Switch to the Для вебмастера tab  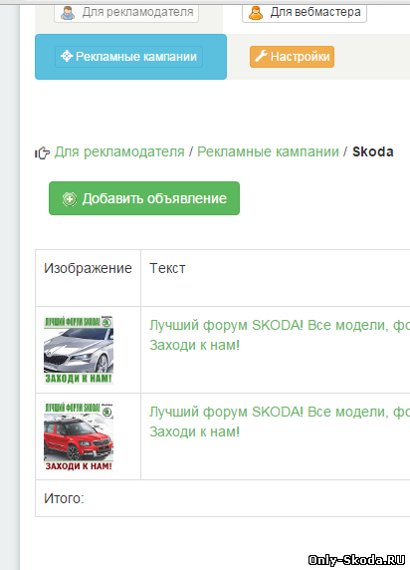click(x=305, y=13)
